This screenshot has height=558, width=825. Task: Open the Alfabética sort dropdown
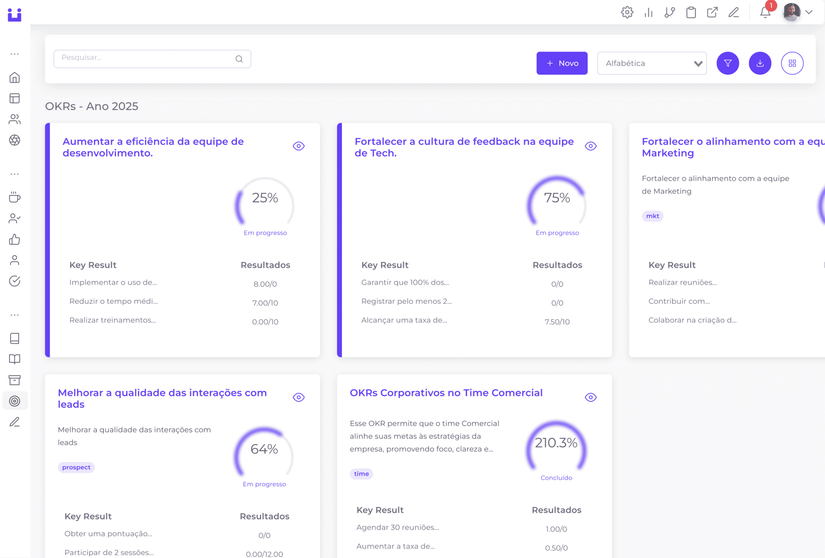click(x=652, y=63)
